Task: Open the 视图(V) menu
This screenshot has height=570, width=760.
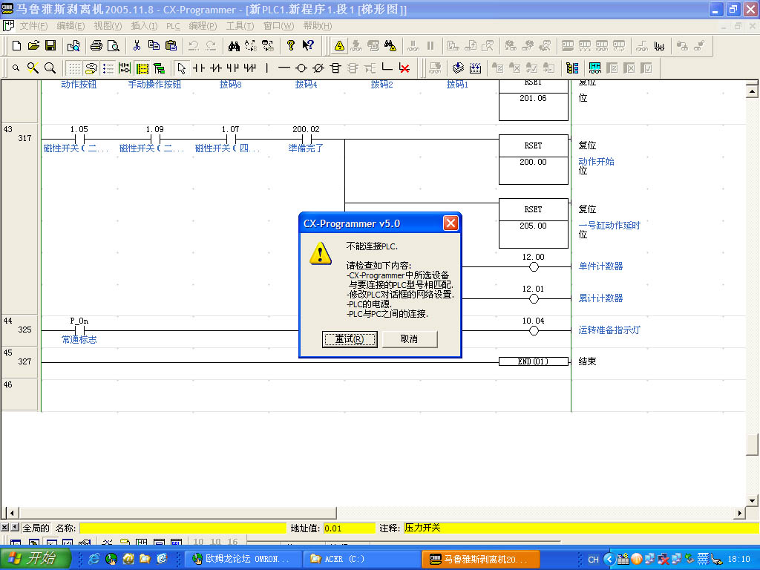Action: pyautogui.click(x=108, y=26)
